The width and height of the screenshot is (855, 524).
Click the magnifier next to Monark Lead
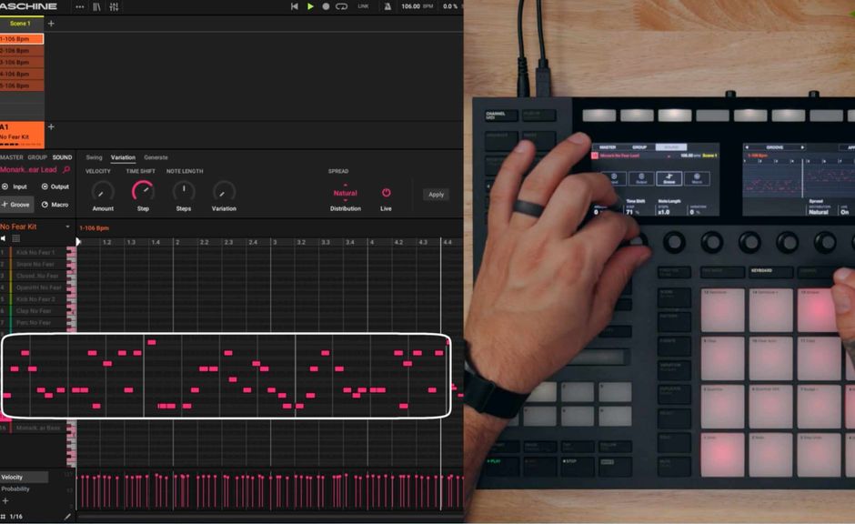pyautogui.click(x=67, y=169)
